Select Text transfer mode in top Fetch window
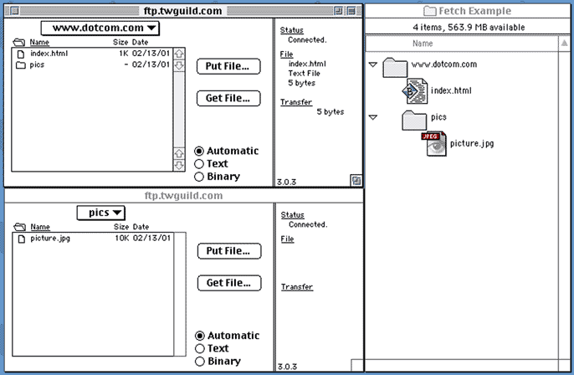Screen dimensions: 574x375 [x=199, y=164]
